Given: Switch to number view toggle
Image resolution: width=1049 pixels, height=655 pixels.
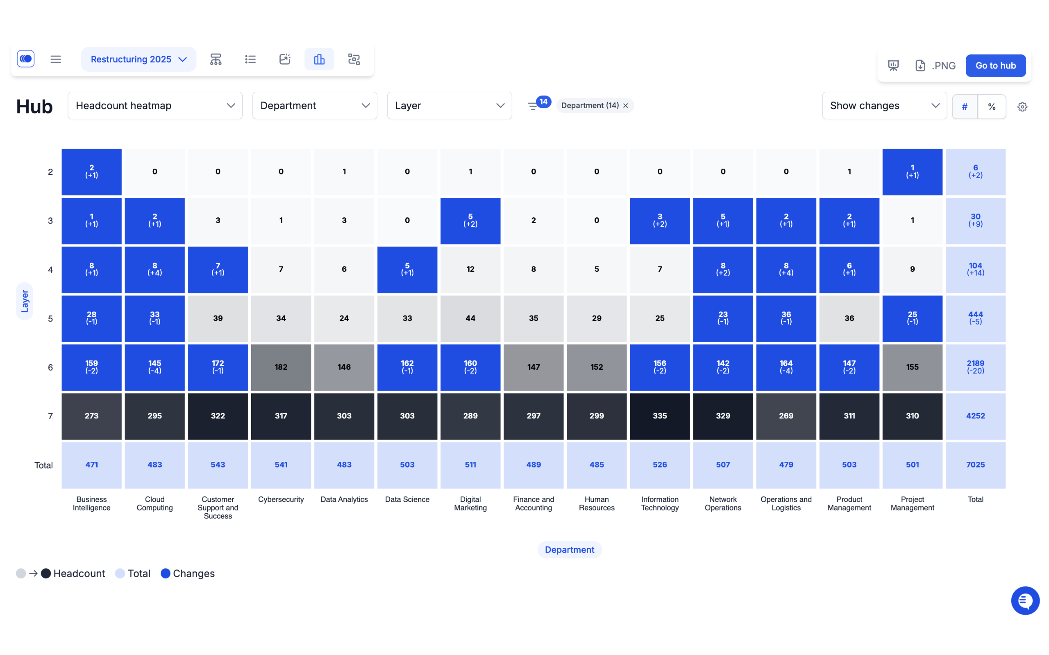Looking at the screenshot, I should [966, 106].
